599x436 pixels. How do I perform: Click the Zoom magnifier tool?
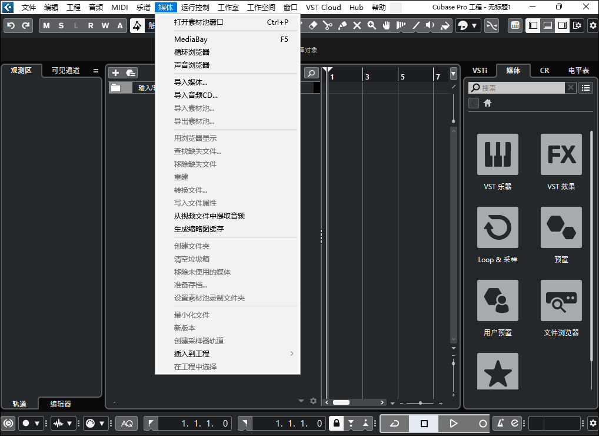pyautogui.click(x=372, y=25)
